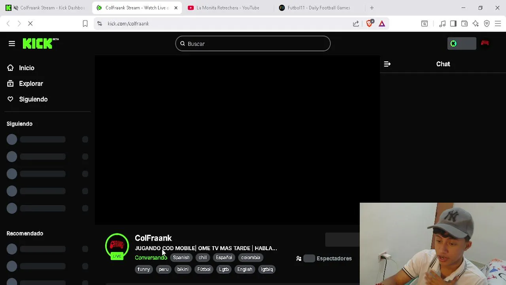The width and height of the screenshot is (506, 285).
Task: Select the Lgtb tag
Action: pos(224,270)
